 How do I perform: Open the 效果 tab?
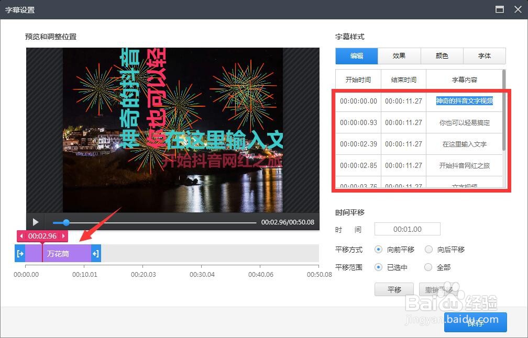click(x=399, y=56)
